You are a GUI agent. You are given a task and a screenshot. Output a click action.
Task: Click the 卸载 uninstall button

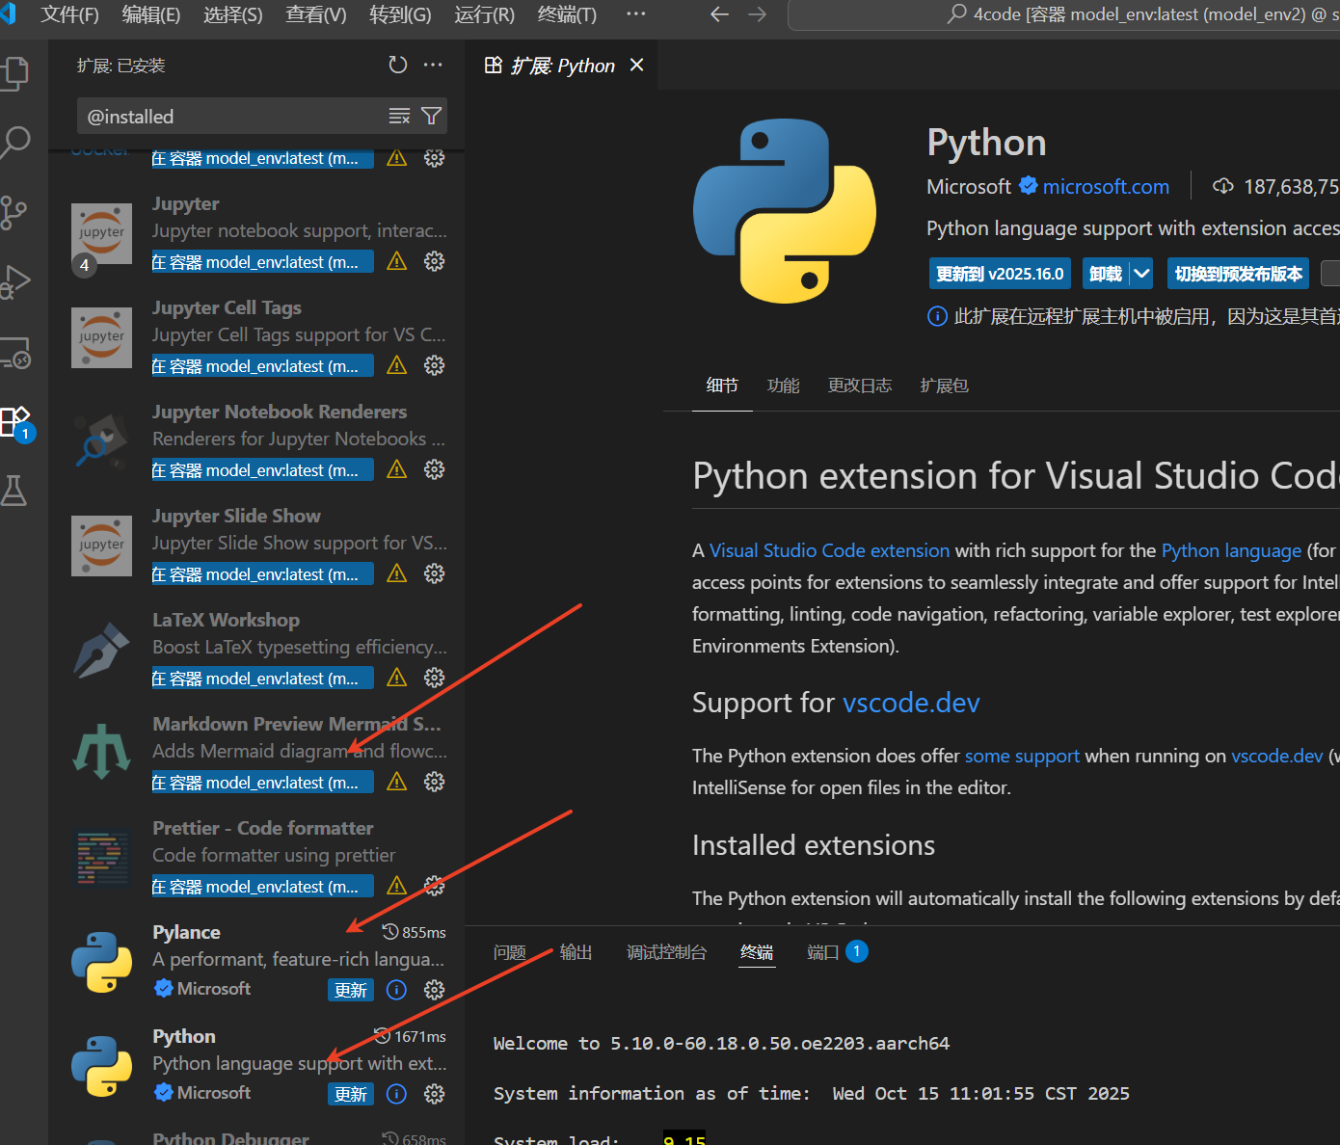(x=1106, y=274)
